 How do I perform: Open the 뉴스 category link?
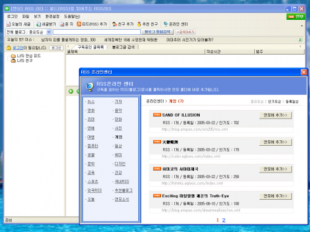[x=91, y=102]
